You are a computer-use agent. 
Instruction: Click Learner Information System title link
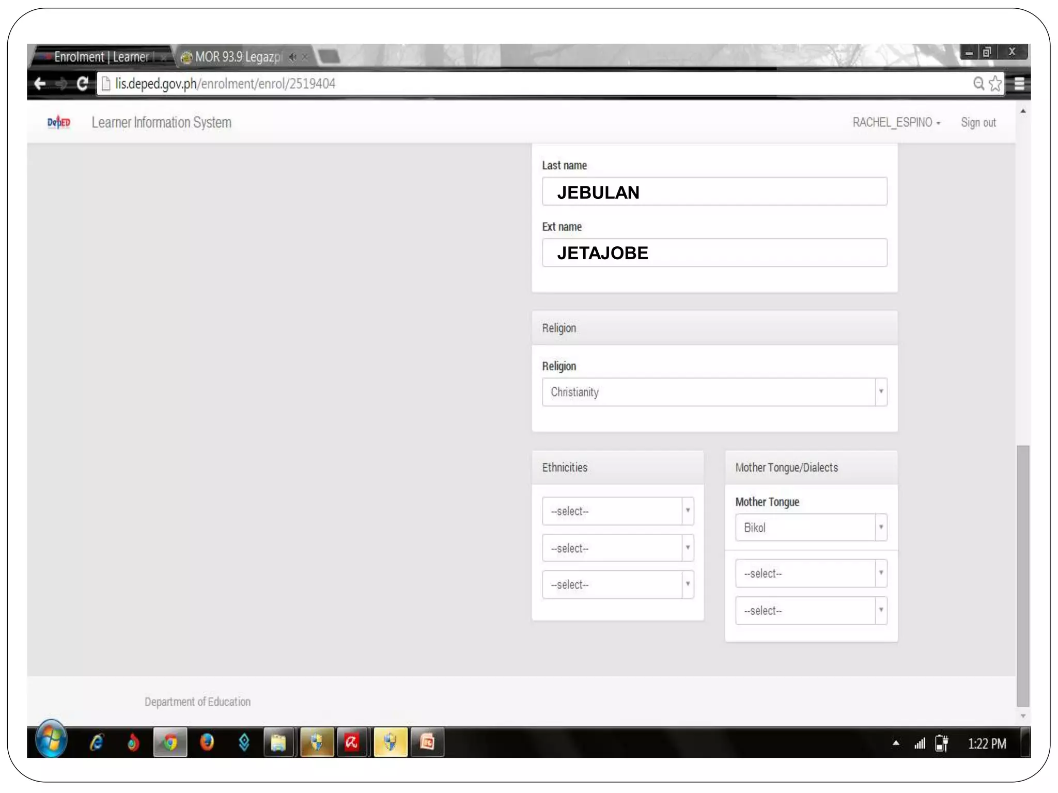point(162,123)
